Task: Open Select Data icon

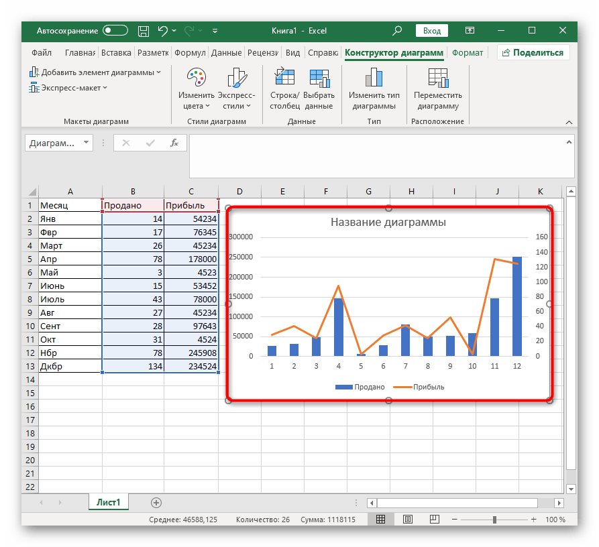Action: click(319, 79)
